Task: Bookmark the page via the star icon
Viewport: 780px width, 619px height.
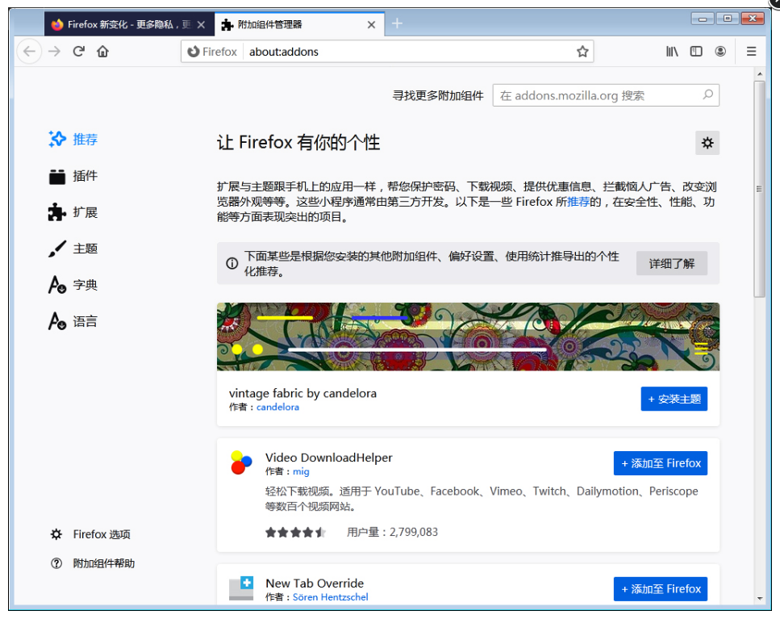Action: pos(582,51)
